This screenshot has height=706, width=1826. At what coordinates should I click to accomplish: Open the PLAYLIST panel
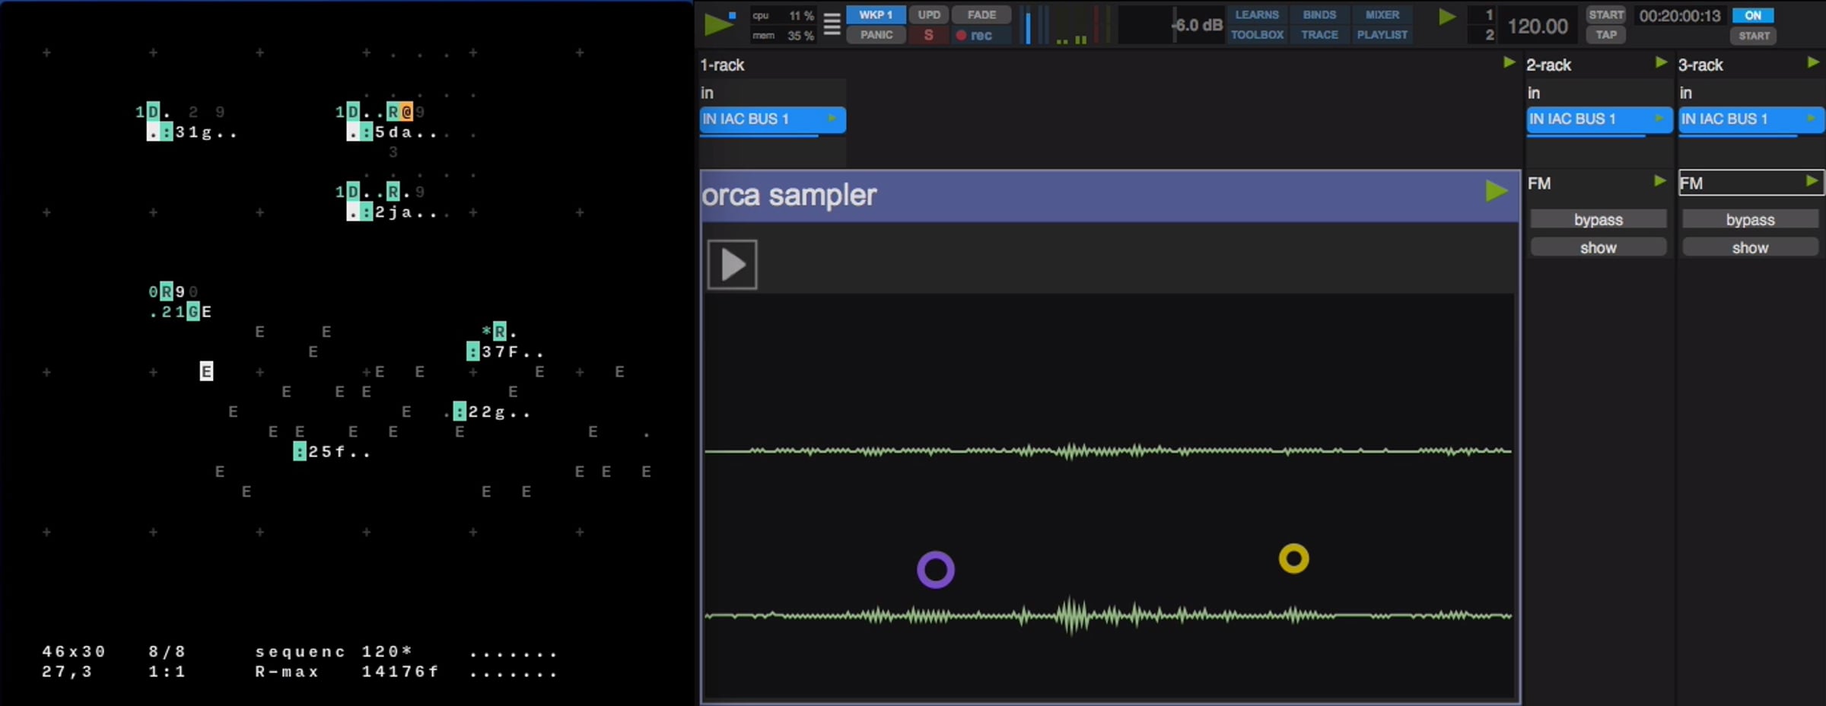pos(1382,34)
